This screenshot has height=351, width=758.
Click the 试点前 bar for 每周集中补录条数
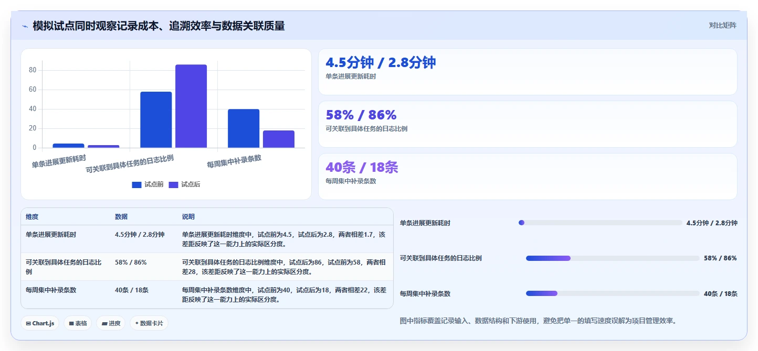tap(244, 128)
